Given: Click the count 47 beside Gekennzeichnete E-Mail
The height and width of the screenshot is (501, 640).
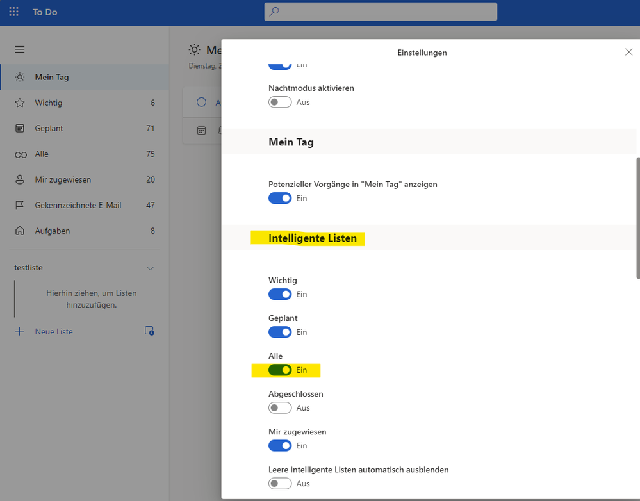Looking at the screenshot, I should (x=150, y=206).
